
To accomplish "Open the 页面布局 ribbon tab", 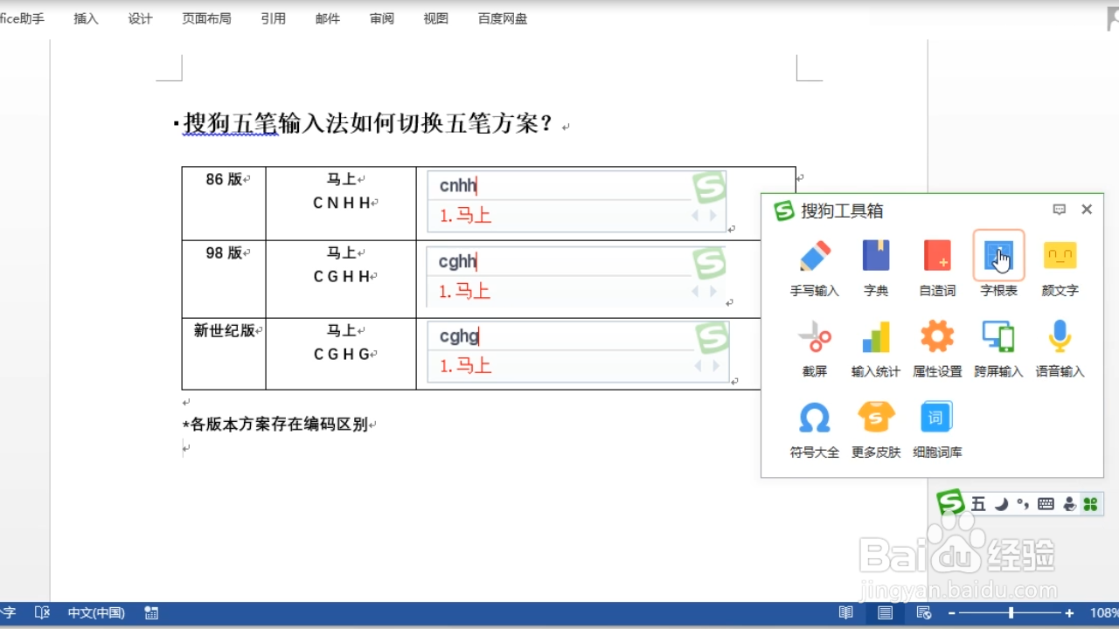I will 207,18.
